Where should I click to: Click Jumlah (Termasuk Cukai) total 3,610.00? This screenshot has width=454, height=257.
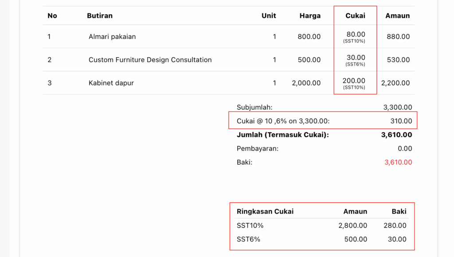(x=396, y=135)
